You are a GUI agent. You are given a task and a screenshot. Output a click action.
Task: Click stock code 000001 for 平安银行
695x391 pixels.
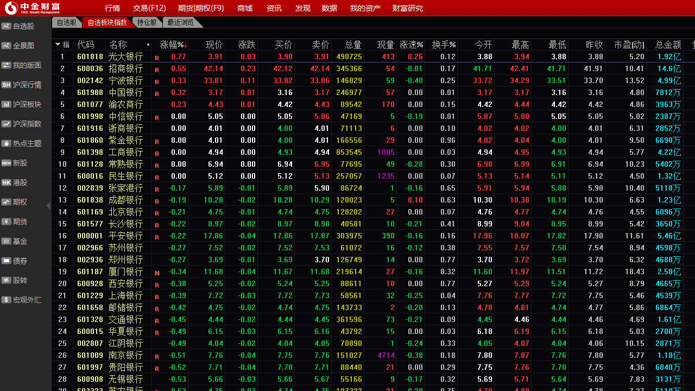(x=90, y=236)
